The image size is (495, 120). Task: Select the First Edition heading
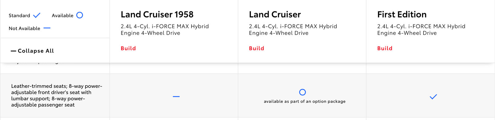point(402,15)
